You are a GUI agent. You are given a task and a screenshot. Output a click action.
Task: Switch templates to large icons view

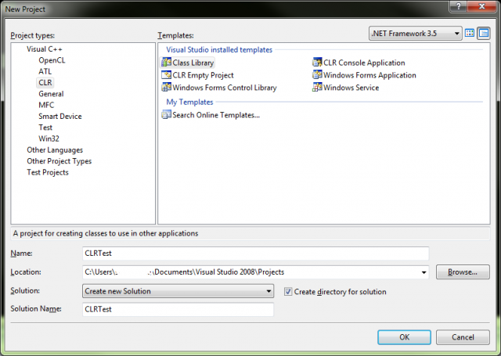(470, 33)
